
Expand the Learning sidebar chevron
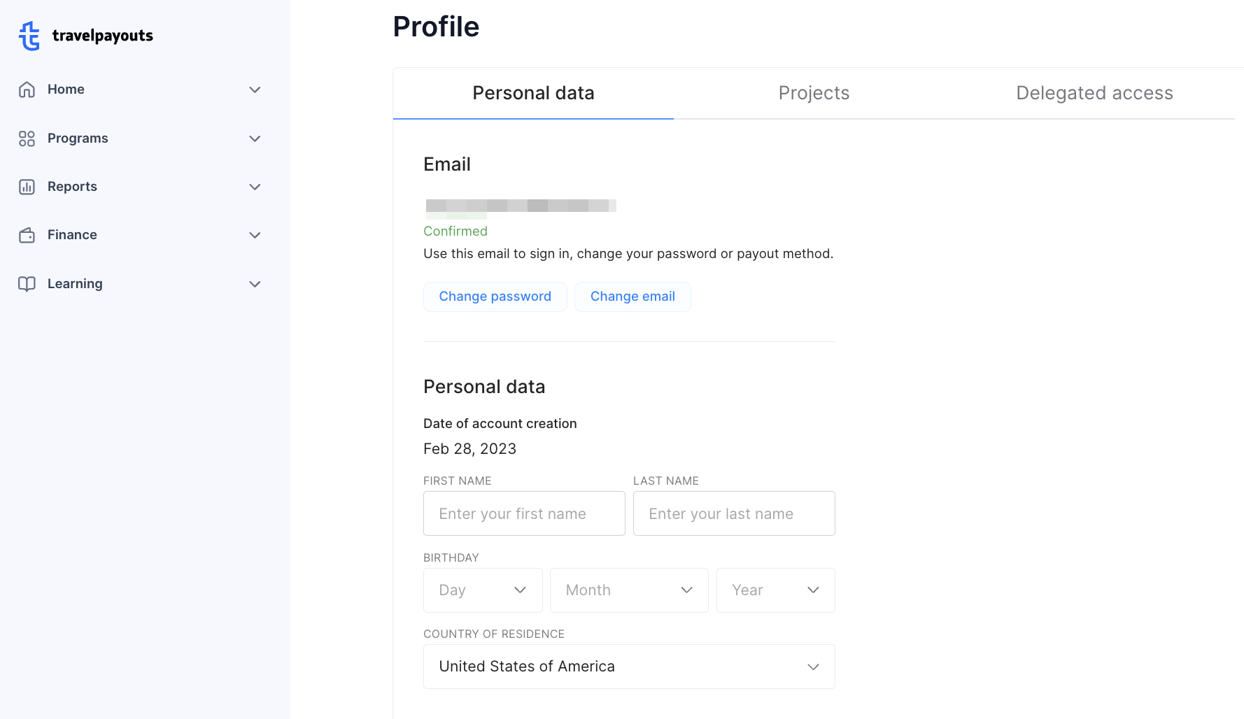[255, 284]
